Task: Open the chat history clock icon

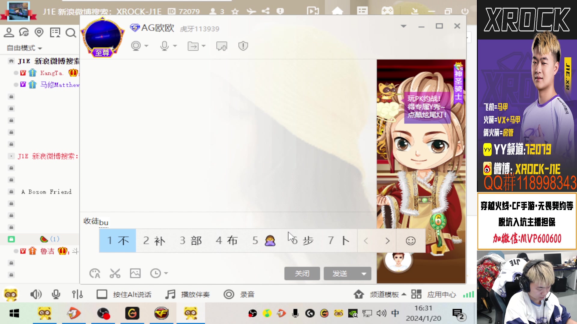Action: coord(155,273)
